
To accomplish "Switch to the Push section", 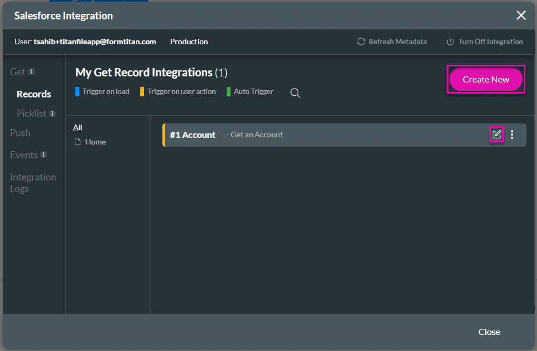I will (x=20, y=133).
